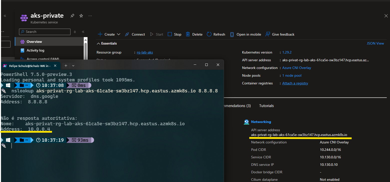Open the more options ellipsis beside aks-private title
The height and width of the screenshot is (182, 390).
point(90,16)
